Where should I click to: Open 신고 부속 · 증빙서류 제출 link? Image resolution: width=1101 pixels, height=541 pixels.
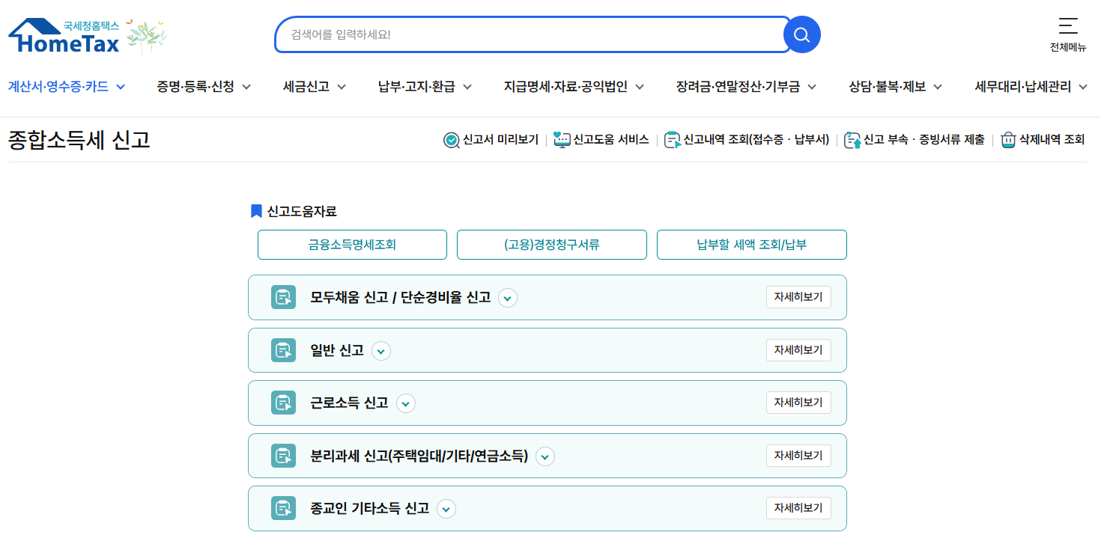pyautogui.click(x=924, y=140)
